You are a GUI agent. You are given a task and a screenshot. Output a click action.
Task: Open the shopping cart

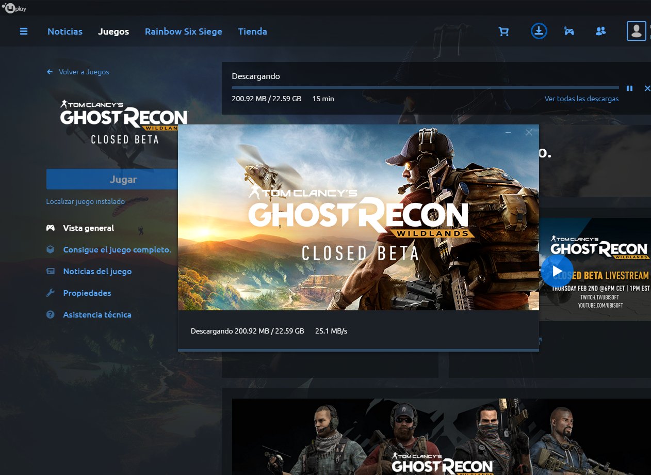click(x=503, y=31)
